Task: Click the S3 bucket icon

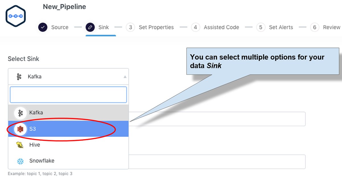Action: pyautogui.click(x=20, y=129)
